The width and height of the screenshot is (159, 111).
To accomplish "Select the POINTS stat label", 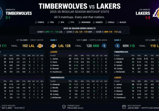I will coord(41,22).
